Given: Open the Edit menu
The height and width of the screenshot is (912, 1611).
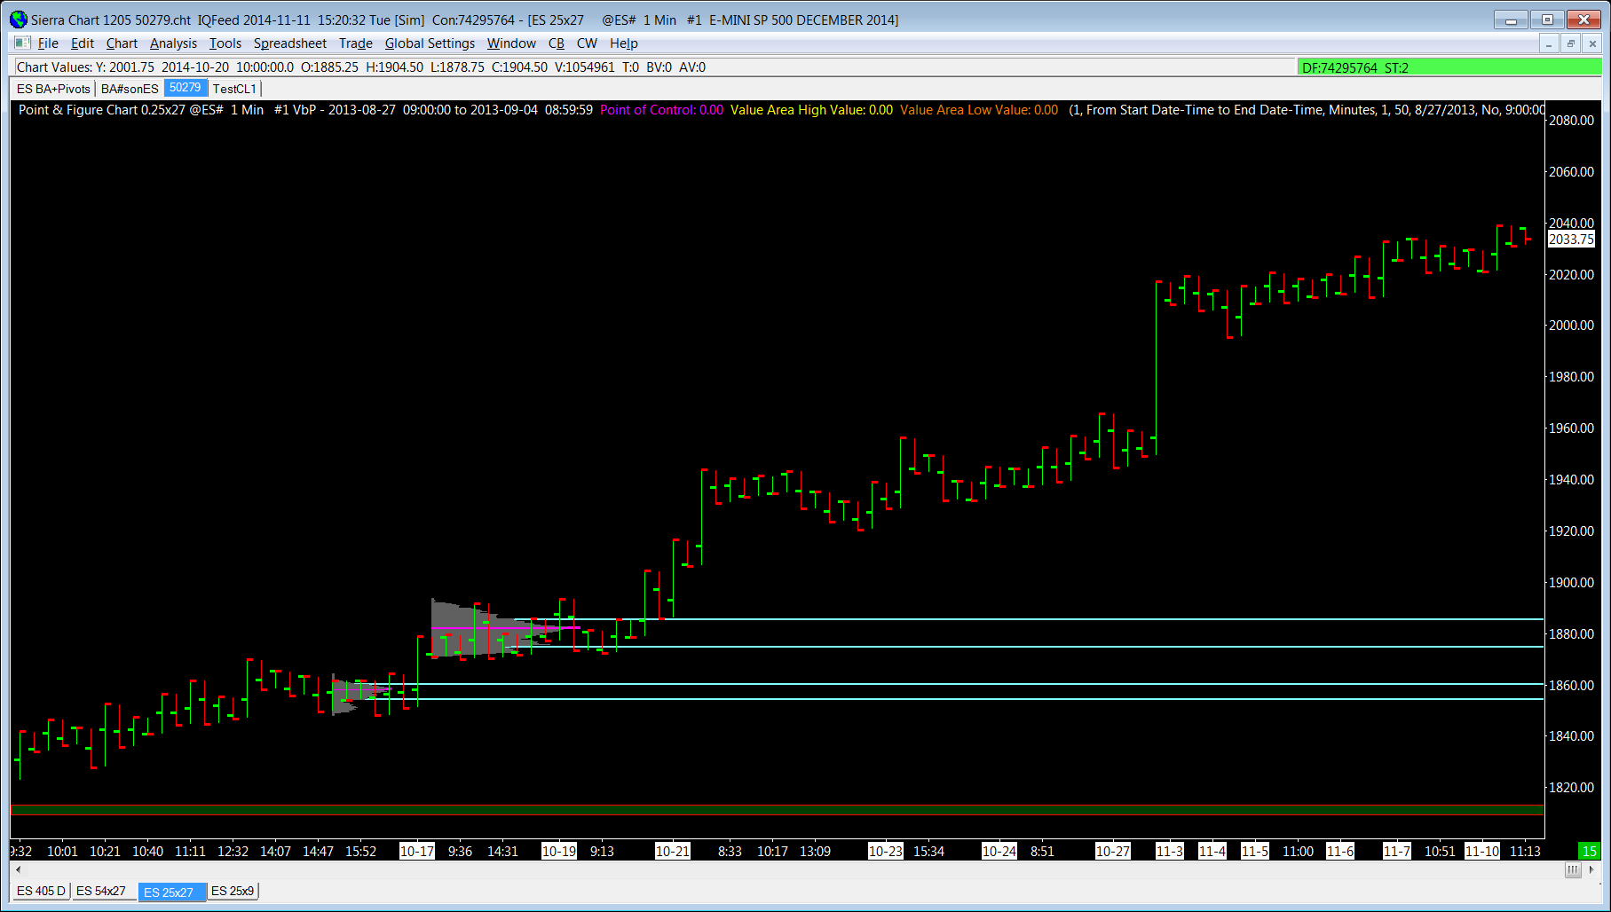Looking at the screenshot, I should [x=83, y=43].
